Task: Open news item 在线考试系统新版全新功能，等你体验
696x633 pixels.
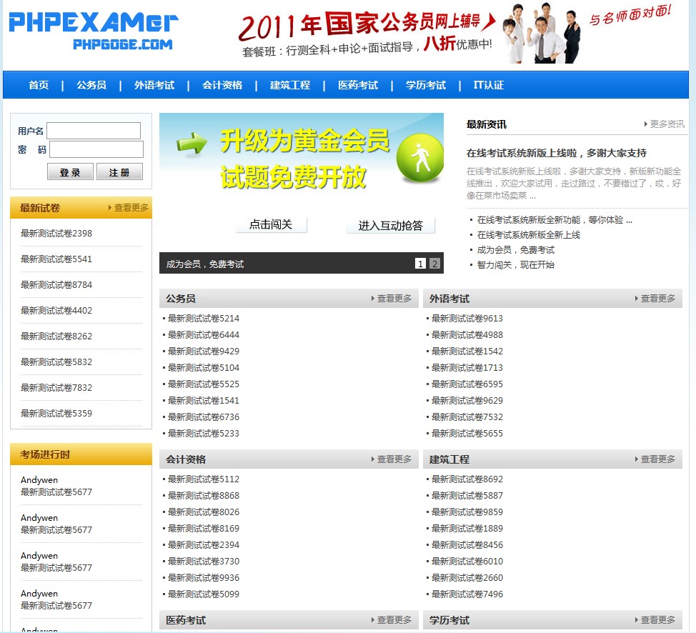Action: click(x=555, y=220)
